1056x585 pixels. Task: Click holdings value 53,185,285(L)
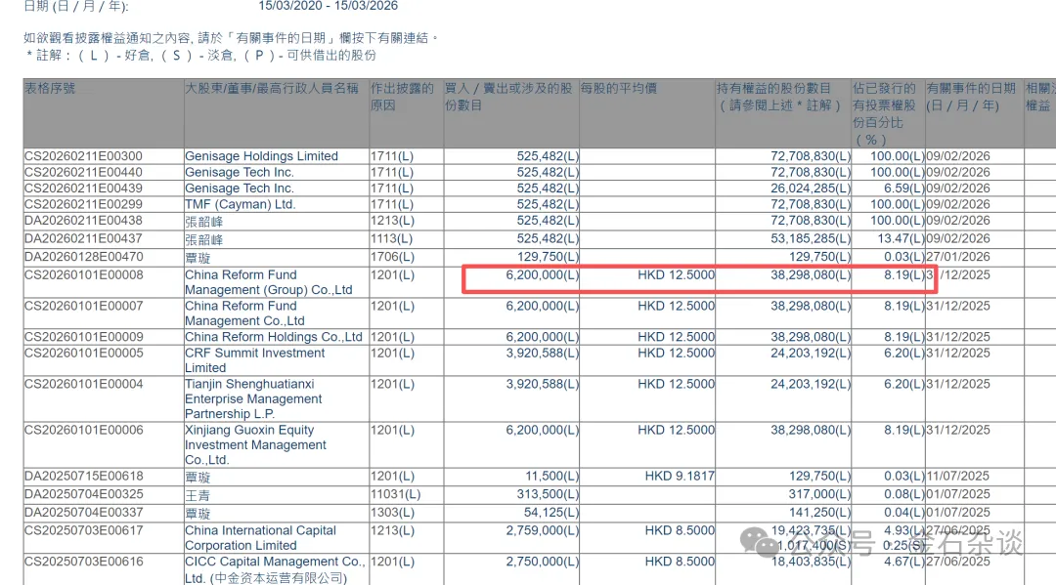[x=811, y=238]
